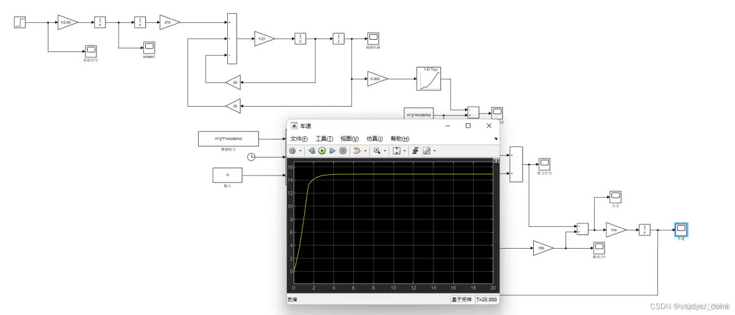This screenshot has height=315, width=735.
Task: Click 基于采样 label in status bar
Action: (461, 299)
